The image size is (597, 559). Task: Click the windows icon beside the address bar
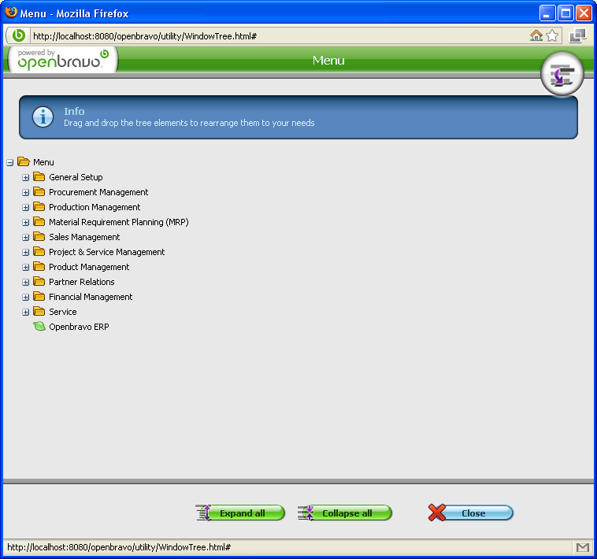pos(577,35)
